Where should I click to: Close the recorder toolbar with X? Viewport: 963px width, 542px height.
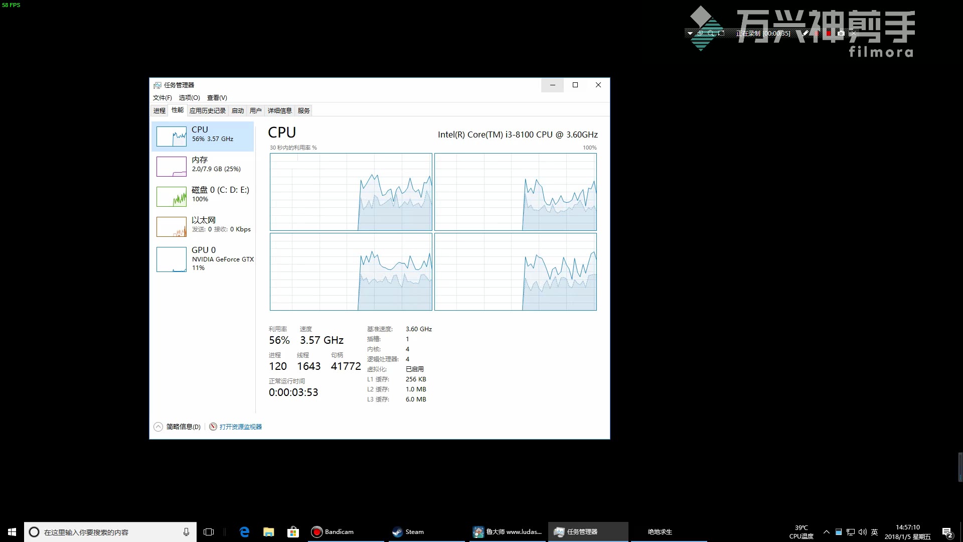pos(854,33)
